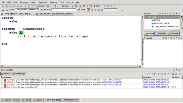Click the Undo arrow icon
183x103 pixels.
coord(18,6)
